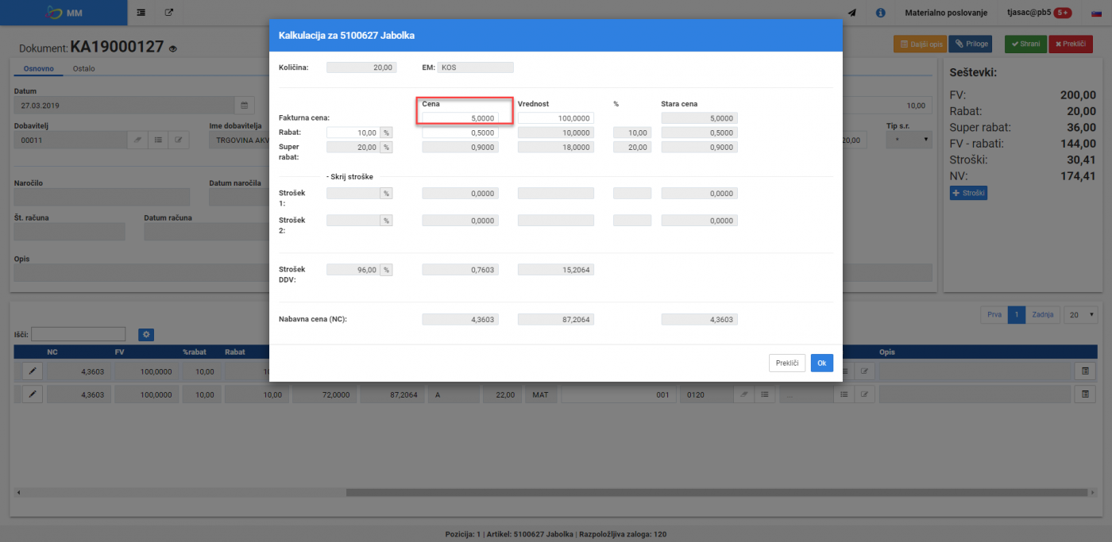Viewport: 1112px width, 542px height.
Task: Click the MM application logo
Action: [x=63, y=13]
